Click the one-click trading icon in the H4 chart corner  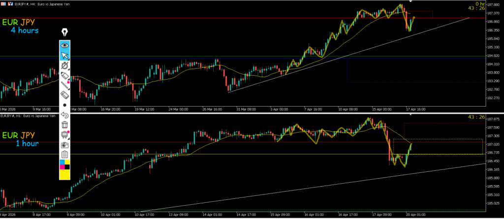11,4
